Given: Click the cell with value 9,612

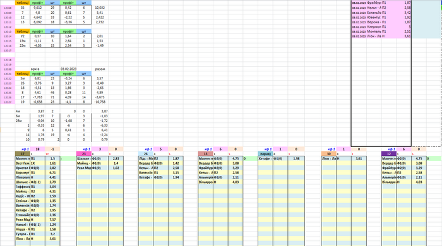Looking at the screenshot, I should click(37, 8).
